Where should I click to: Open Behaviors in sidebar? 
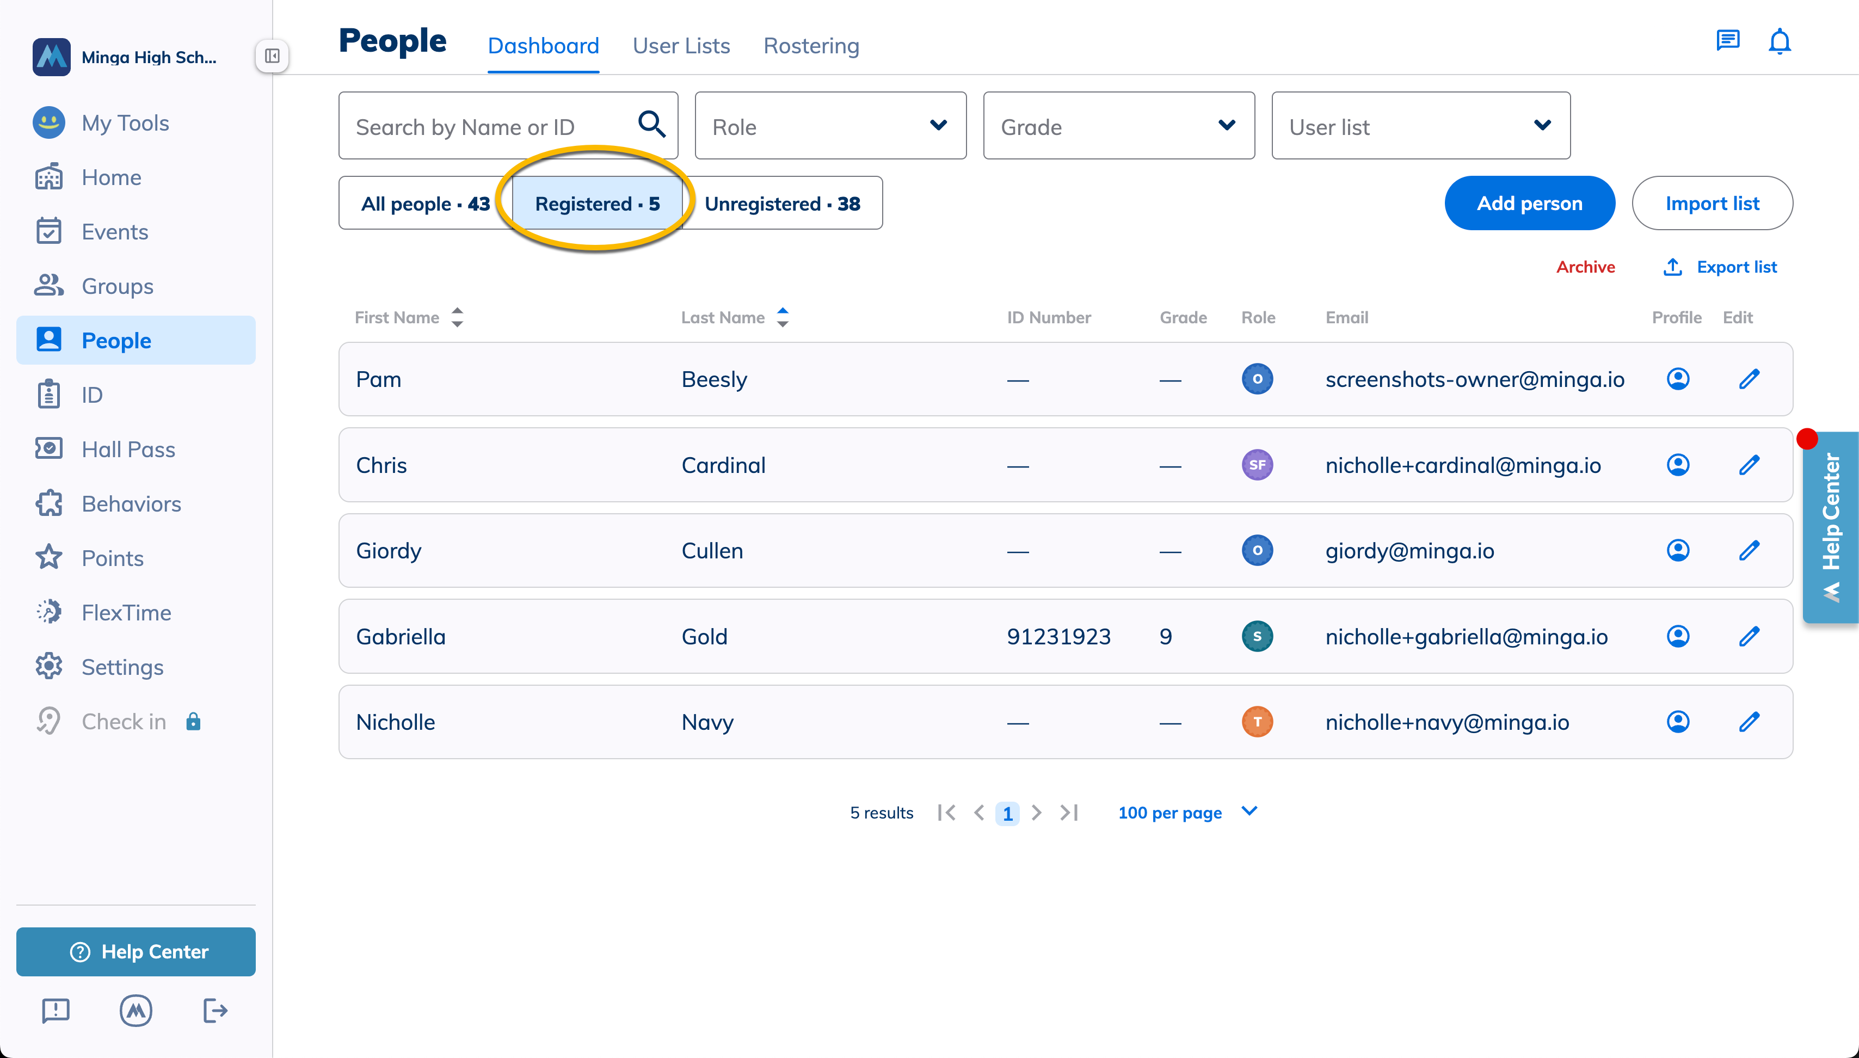[x=136, y=503]
